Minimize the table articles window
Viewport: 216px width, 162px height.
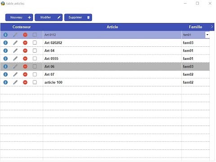(x=185, y=3)
